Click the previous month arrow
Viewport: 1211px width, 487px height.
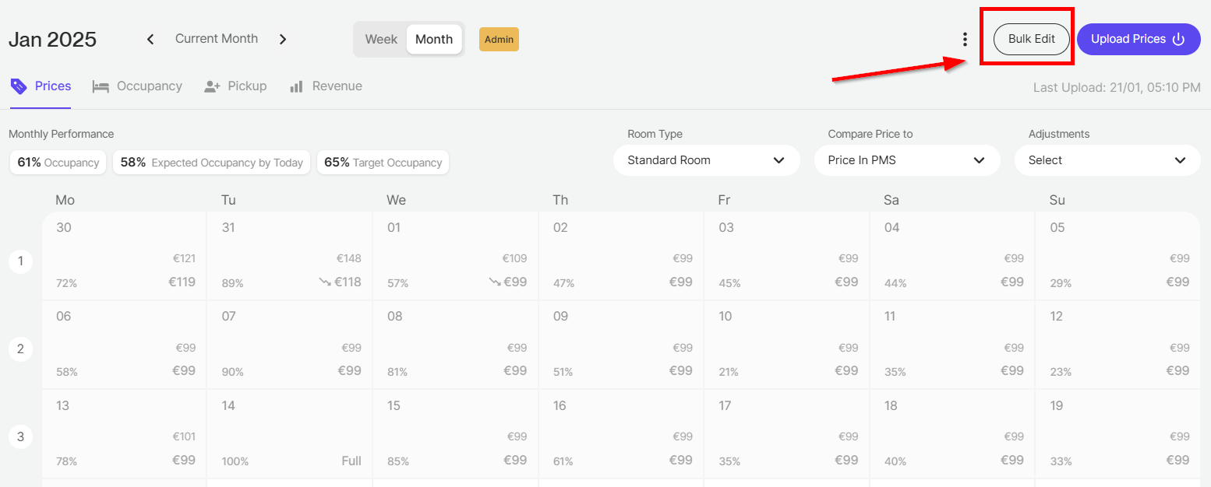click(150, 39)
